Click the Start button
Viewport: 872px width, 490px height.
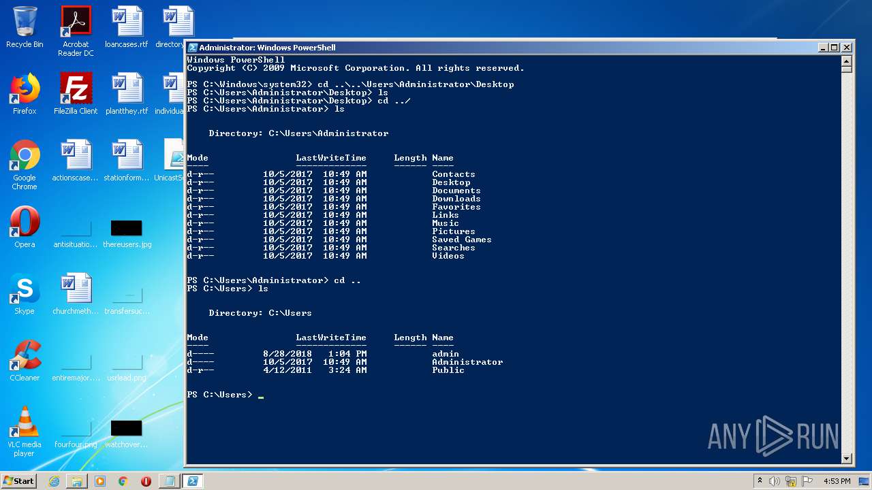[x=18, y=481]
